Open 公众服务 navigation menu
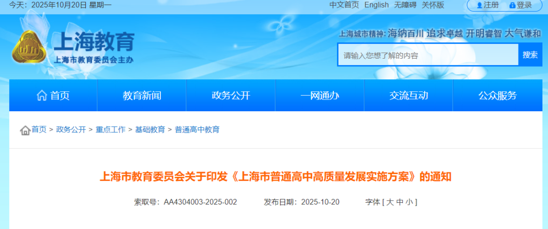This screenshot has width=548, height=229. pos(497,96)
